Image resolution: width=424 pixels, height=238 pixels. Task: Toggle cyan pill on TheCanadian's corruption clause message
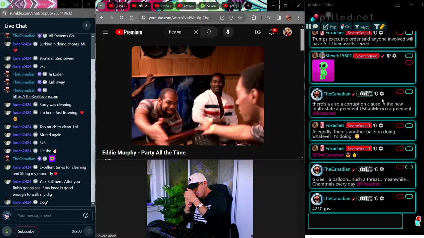click(409, 92)
